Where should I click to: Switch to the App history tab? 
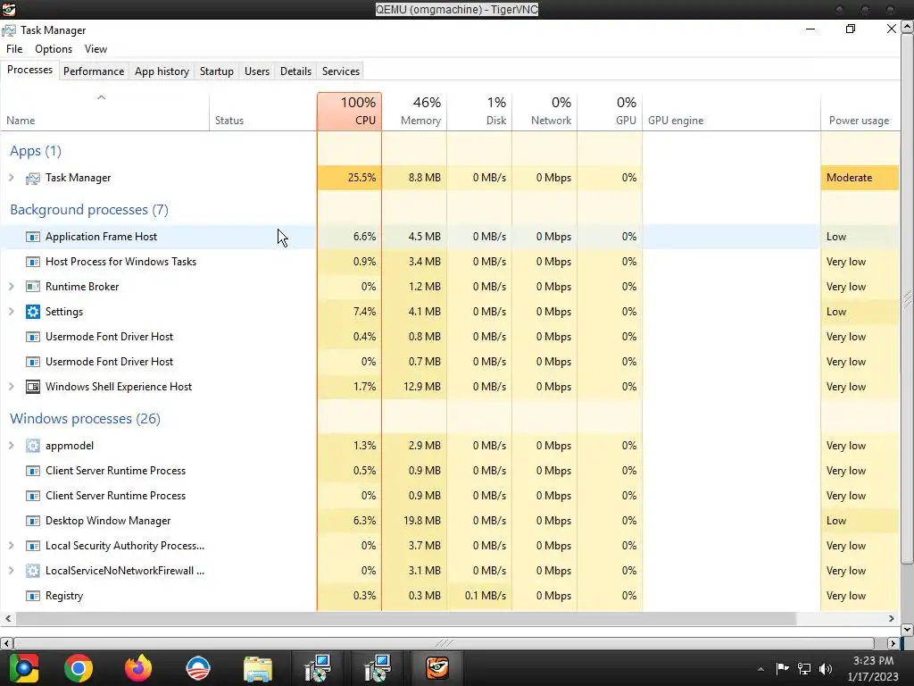point(162,71)
